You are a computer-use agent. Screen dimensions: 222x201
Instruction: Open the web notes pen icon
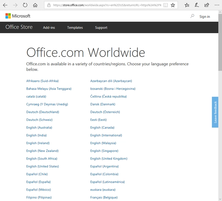click(x=197, y=5)
